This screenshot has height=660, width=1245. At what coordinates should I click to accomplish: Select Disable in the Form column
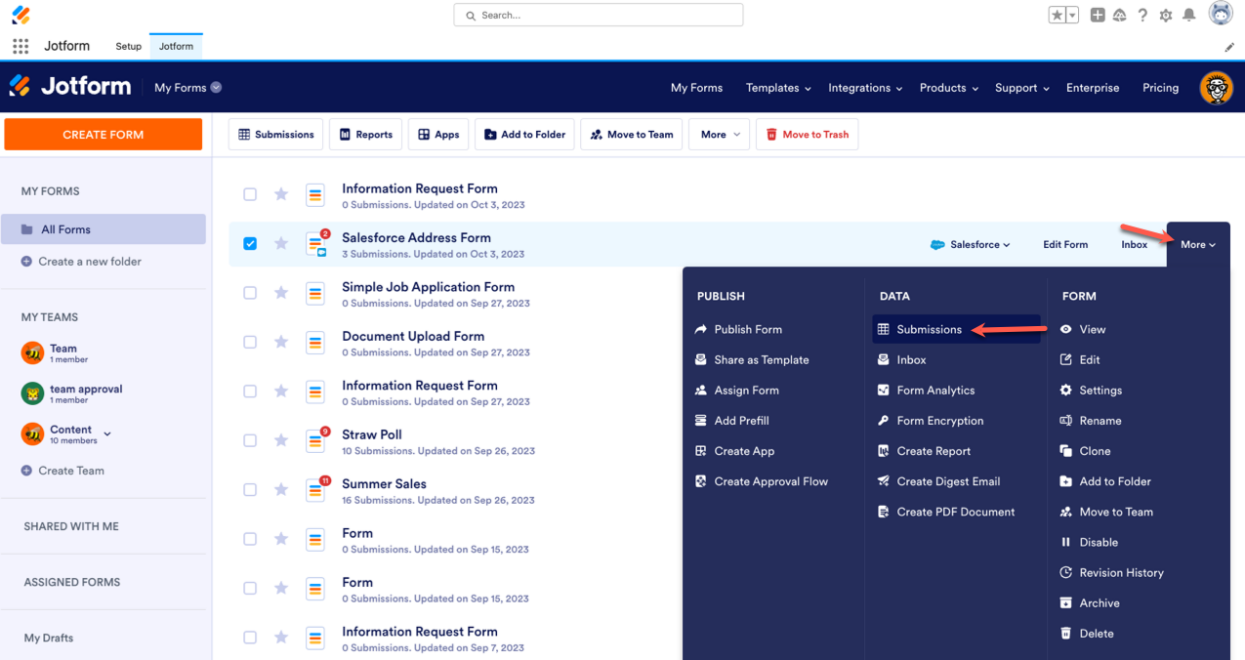point(1089,542)
